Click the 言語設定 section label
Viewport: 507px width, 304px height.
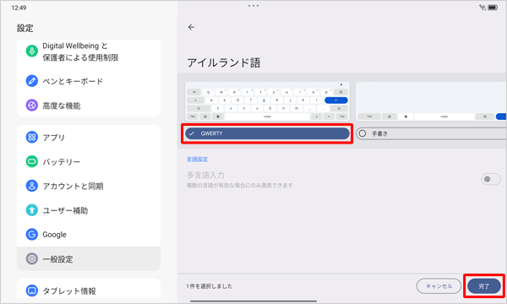tap(197, 160)
